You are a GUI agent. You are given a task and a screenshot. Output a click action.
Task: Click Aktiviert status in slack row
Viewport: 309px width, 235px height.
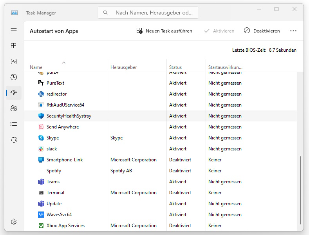[178, 149]
